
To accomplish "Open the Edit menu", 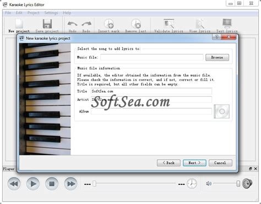I will click(19, 13).
